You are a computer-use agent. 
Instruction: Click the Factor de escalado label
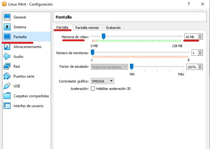(74, 66)
